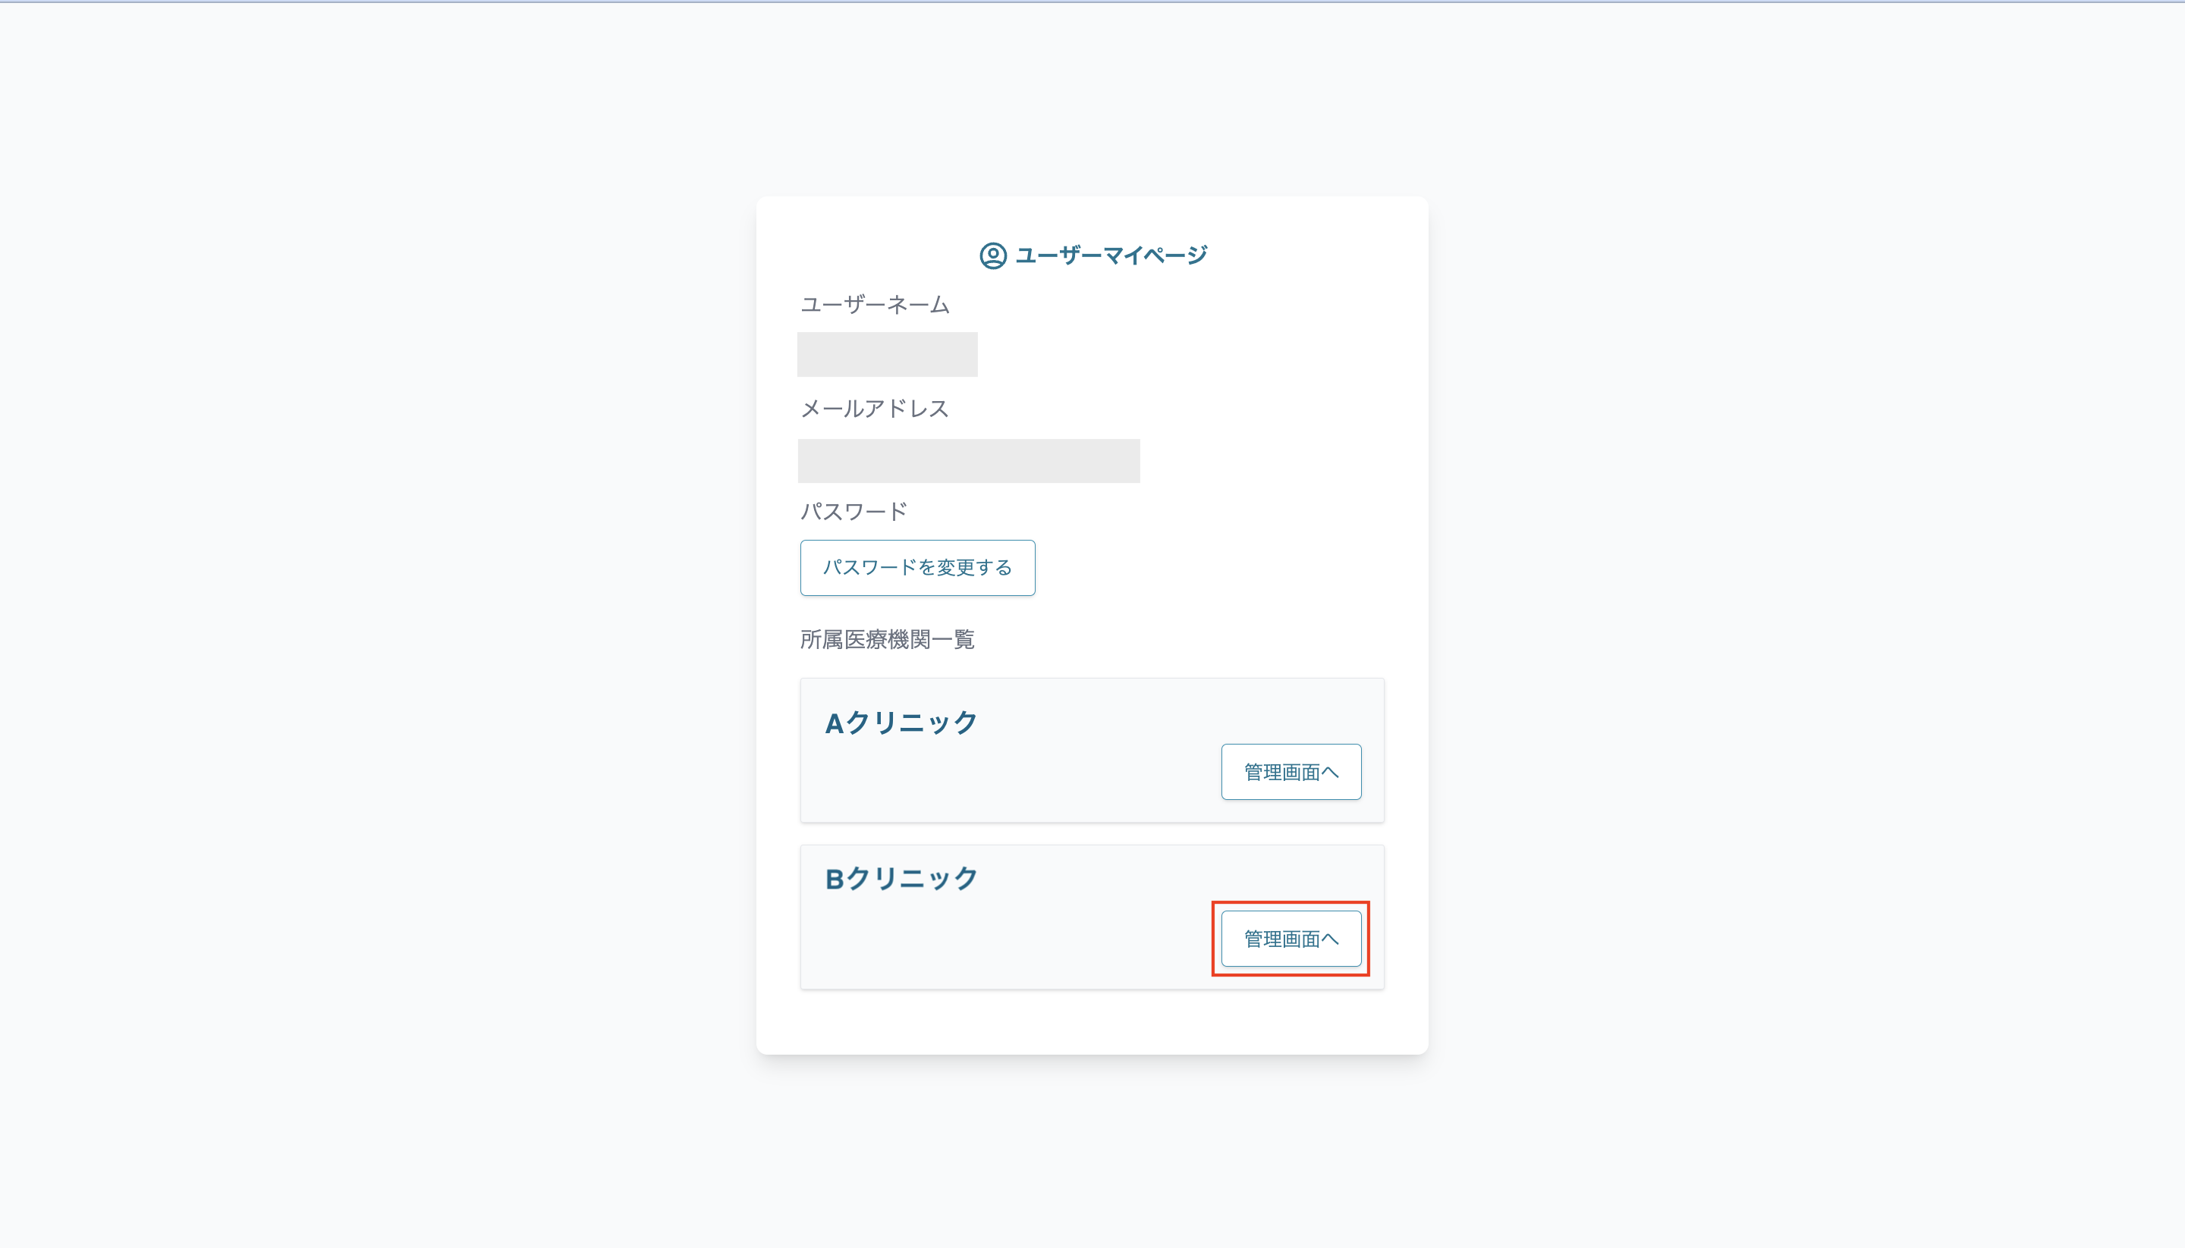Click the gray username value field
This screenshot has width=2185, height=1248.
[x=887, y=354]
